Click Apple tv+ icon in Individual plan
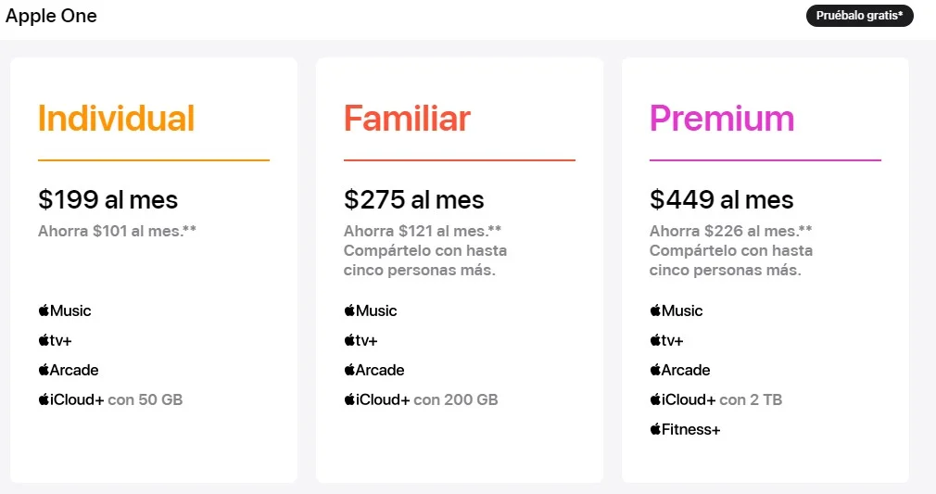Viewport: 936px width, 494px height. coord(55,340)
